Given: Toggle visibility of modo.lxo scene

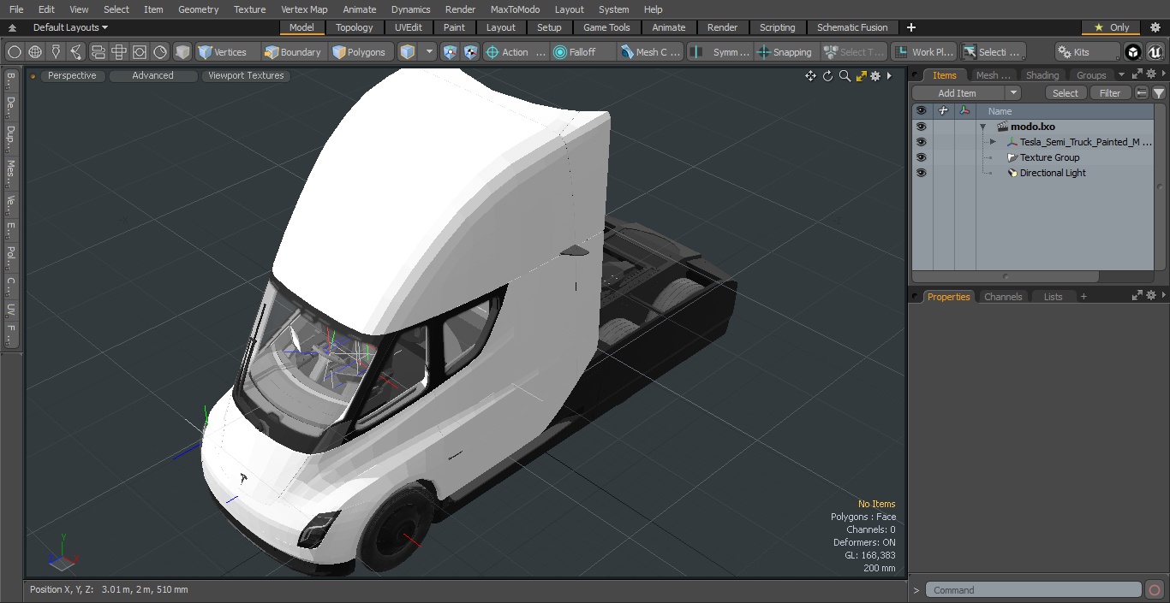Looking at the screenshot, I should click(x=921, y=127).
